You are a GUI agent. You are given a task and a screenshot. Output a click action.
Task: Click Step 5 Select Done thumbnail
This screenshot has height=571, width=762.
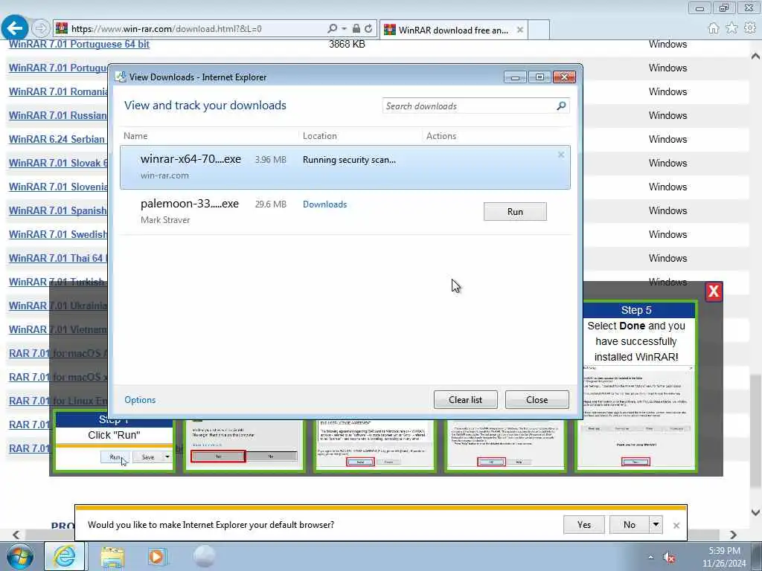coord(636,387)
